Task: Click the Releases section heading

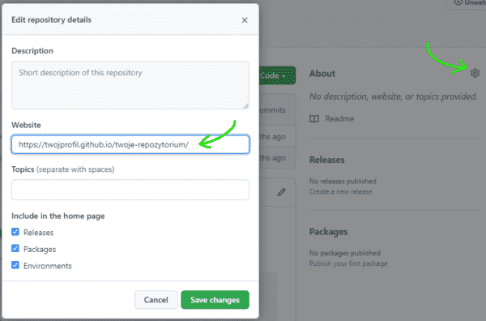Action: click(327, 160)
